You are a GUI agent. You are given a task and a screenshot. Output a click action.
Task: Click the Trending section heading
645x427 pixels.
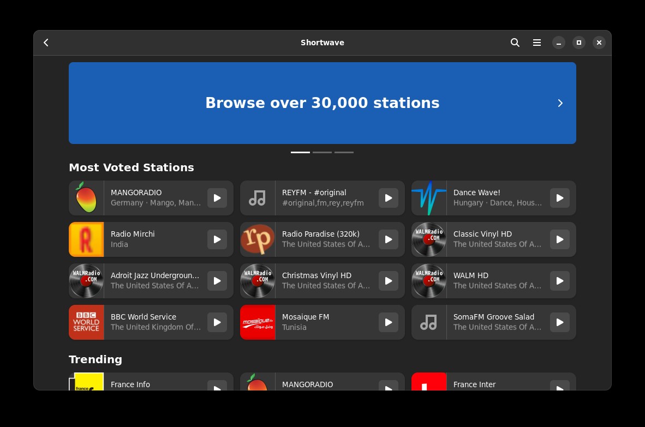pyautogui.click(x=95, y=359)
